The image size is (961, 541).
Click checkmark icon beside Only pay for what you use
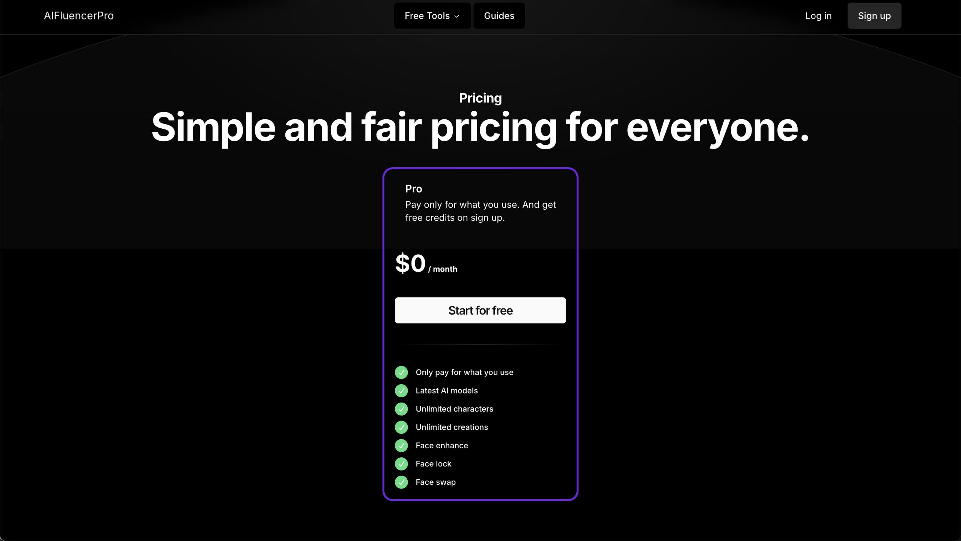pyautogui.click(x=401, y=372)
